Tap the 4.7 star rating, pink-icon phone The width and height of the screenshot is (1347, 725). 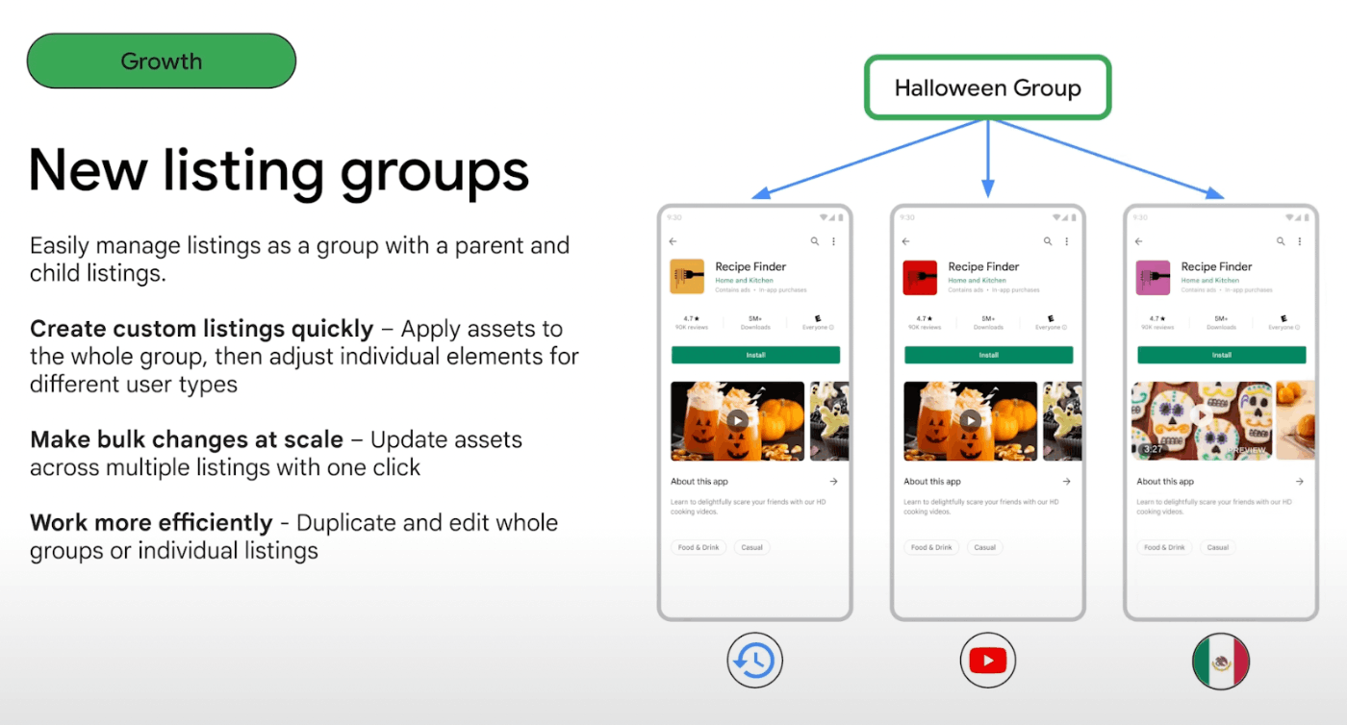[1157, 322]
